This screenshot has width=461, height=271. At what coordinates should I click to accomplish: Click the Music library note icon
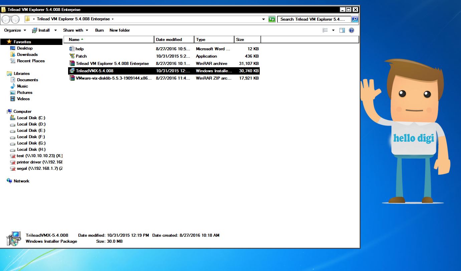pyautogui.click(x=13, y=86)
